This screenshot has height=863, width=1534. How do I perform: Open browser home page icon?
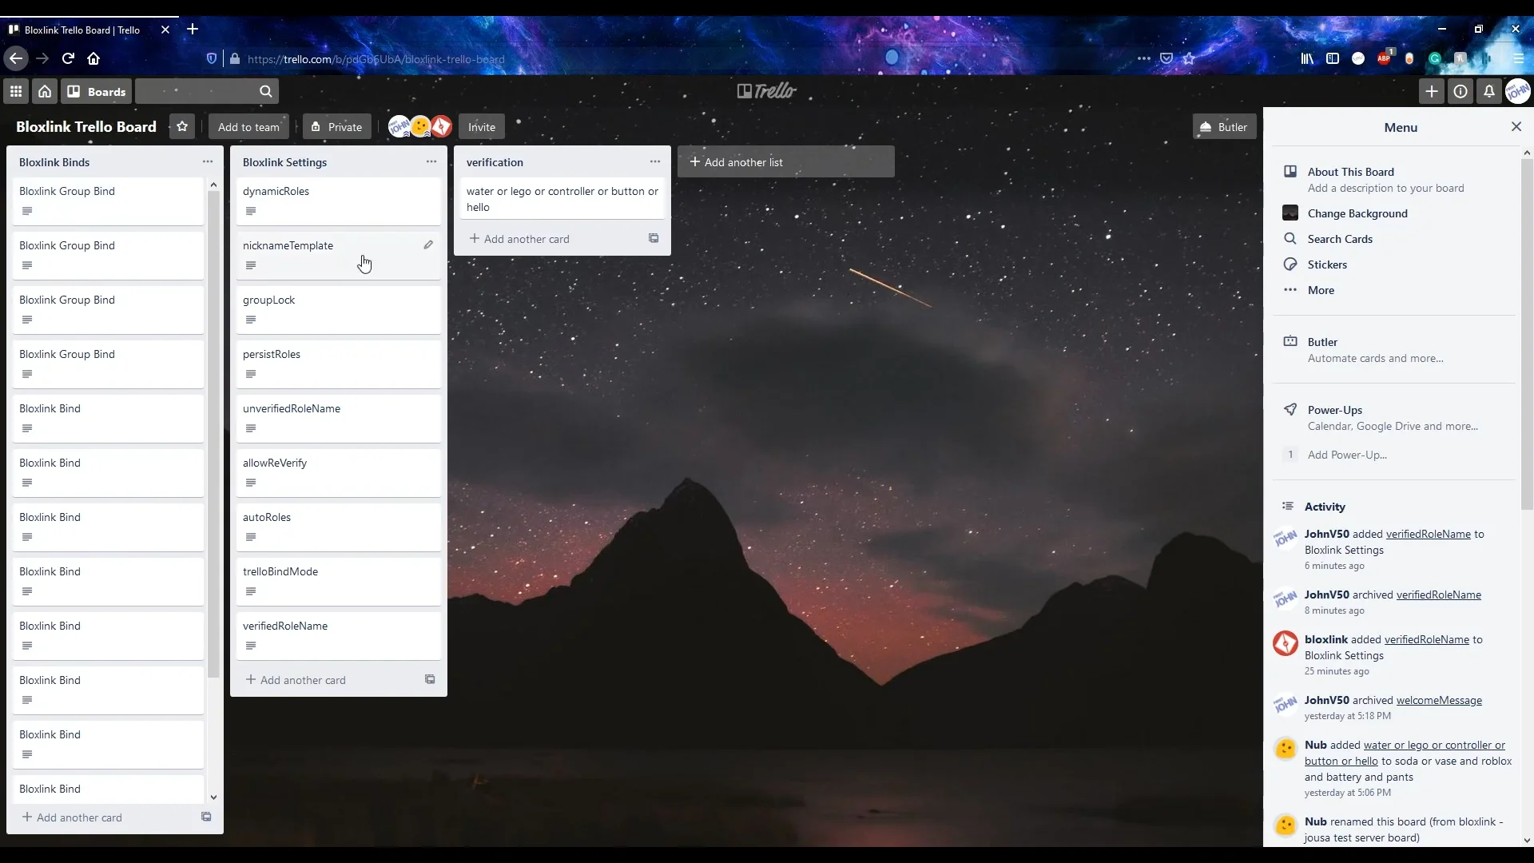point(93,58)
